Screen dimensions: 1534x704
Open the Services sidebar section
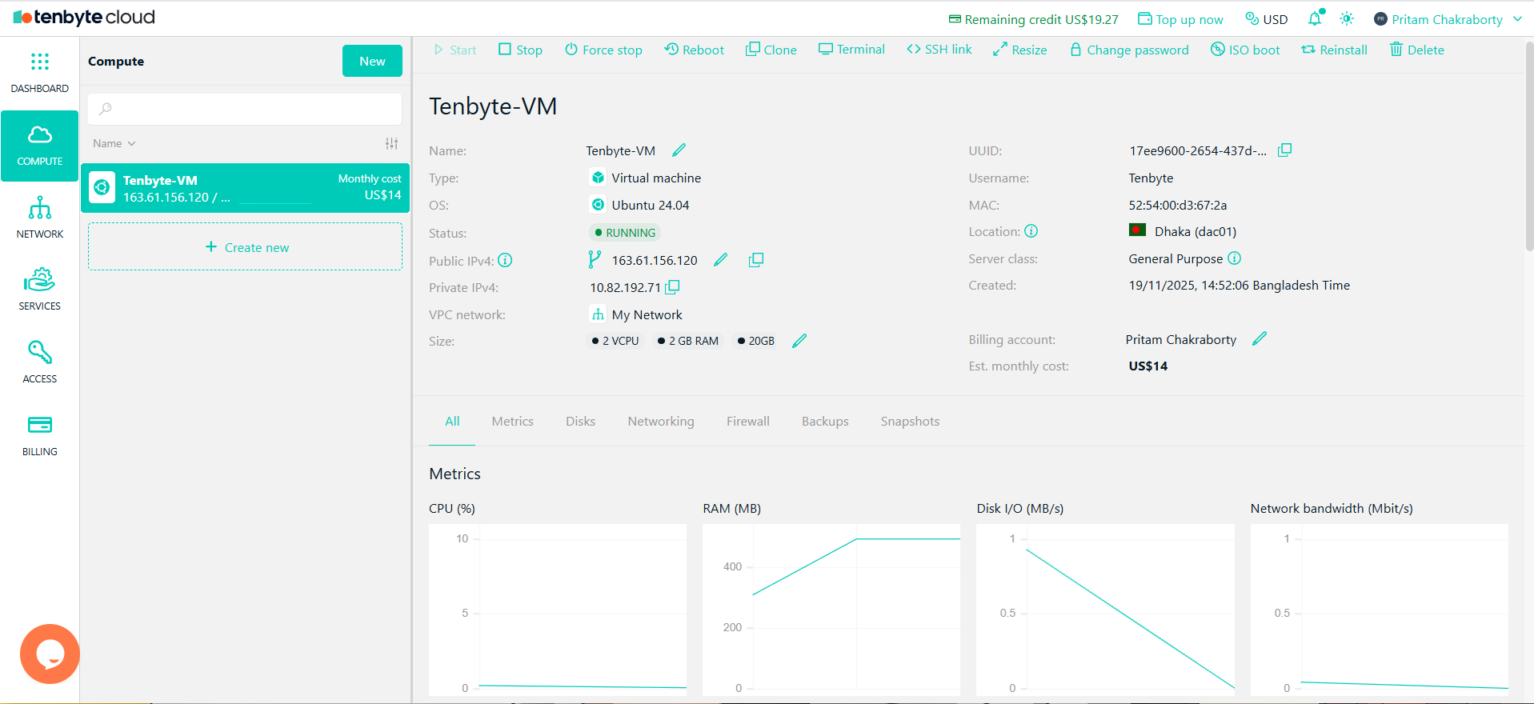click(39, 290)
